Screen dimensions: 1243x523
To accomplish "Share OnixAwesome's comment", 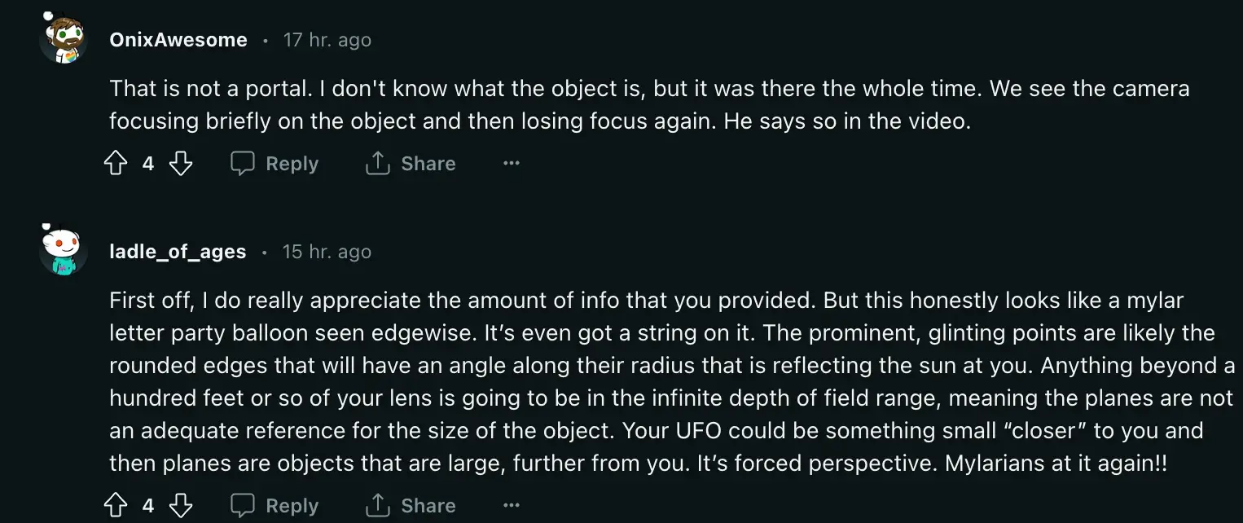I will coord(411,164).
